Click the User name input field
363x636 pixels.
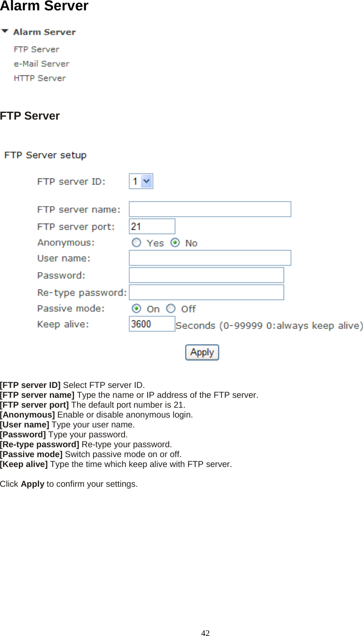[210, 258]
